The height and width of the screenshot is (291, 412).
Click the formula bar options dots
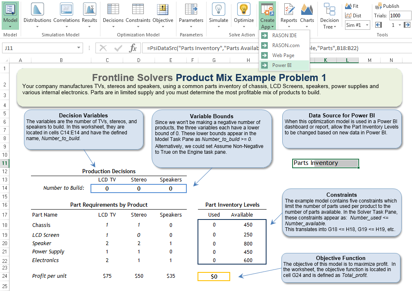[x=89, y=48]
